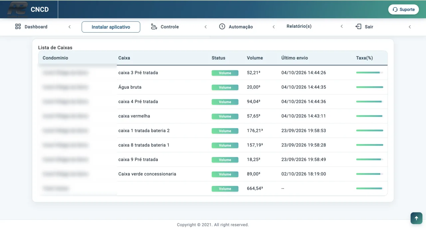426x230 pixels.
Task: Open the Dashboard menu item
Action: [x=36, y=27]
